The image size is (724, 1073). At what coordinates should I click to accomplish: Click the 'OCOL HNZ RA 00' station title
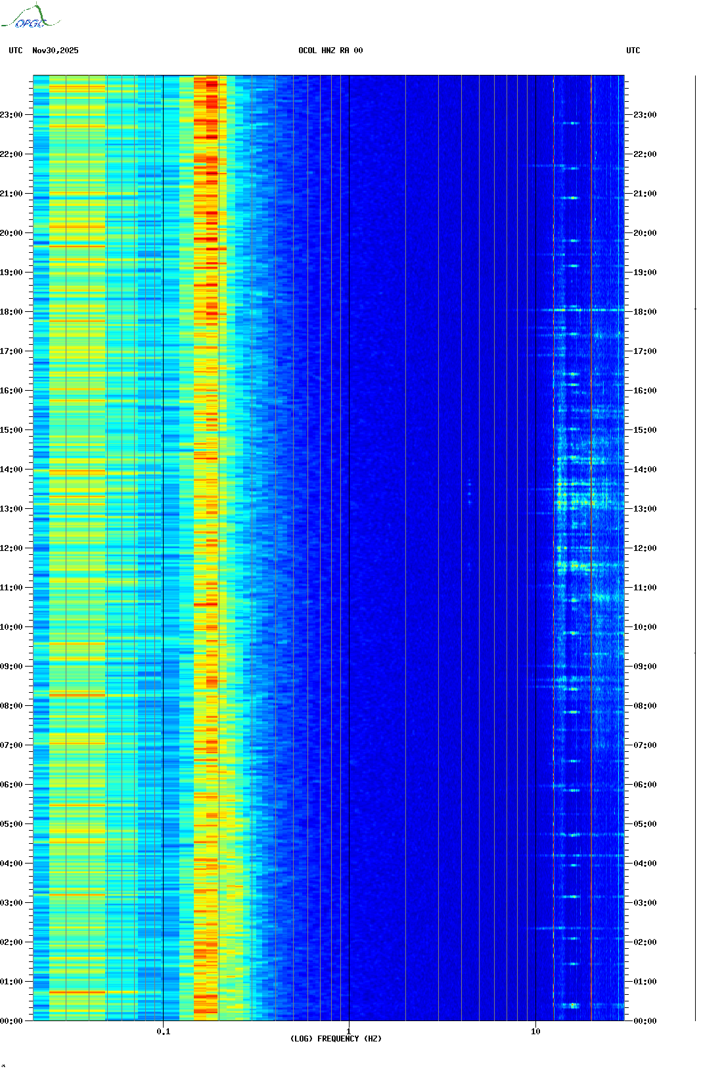coord(330,51)
